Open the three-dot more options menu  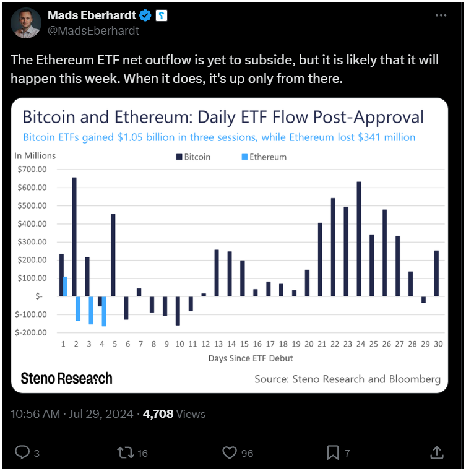pos(441,15)
